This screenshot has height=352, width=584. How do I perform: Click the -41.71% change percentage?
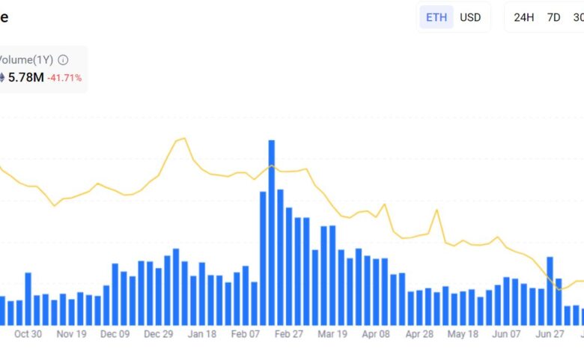click(x=64, y=78)
